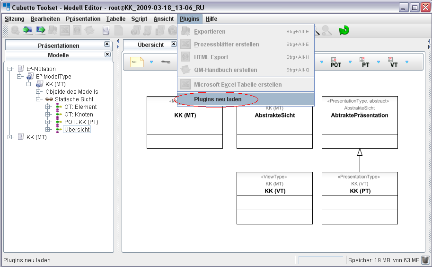Viewport: 432px width, 267px height.
Task: Open dropdown arrow next to text note tool
Action: (151, 62)
